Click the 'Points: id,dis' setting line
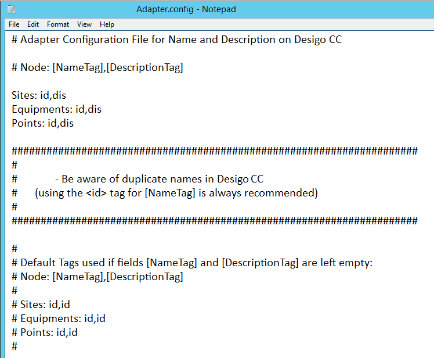Viewport: 434px width, 358px height. tap(42, 123)
